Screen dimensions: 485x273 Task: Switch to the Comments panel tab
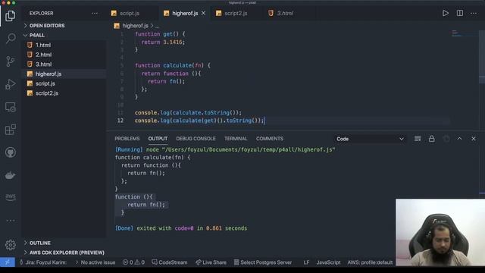pyautogui.click(x=270, y=139)
